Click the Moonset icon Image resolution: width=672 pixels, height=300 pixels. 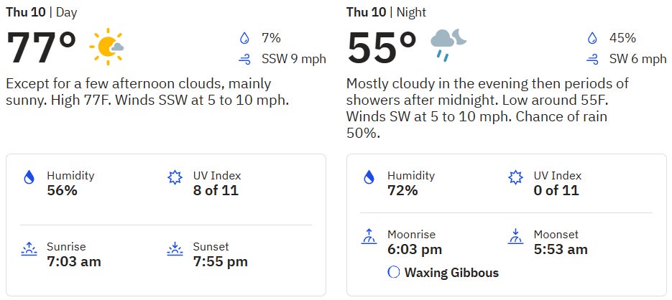coord(515,236)
